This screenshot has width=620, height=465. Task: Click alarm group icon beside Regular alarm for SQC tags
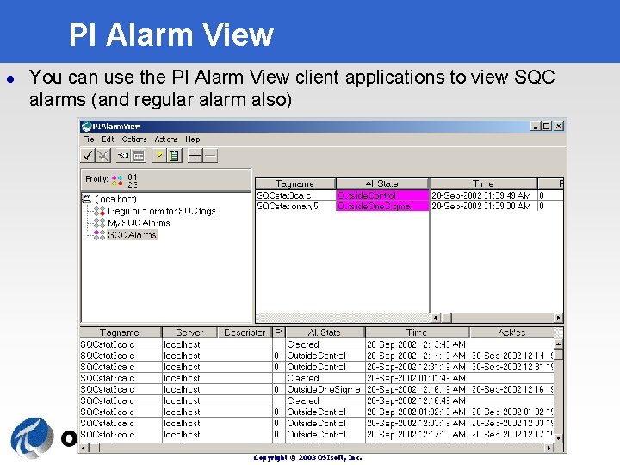[x=99, y=211]
